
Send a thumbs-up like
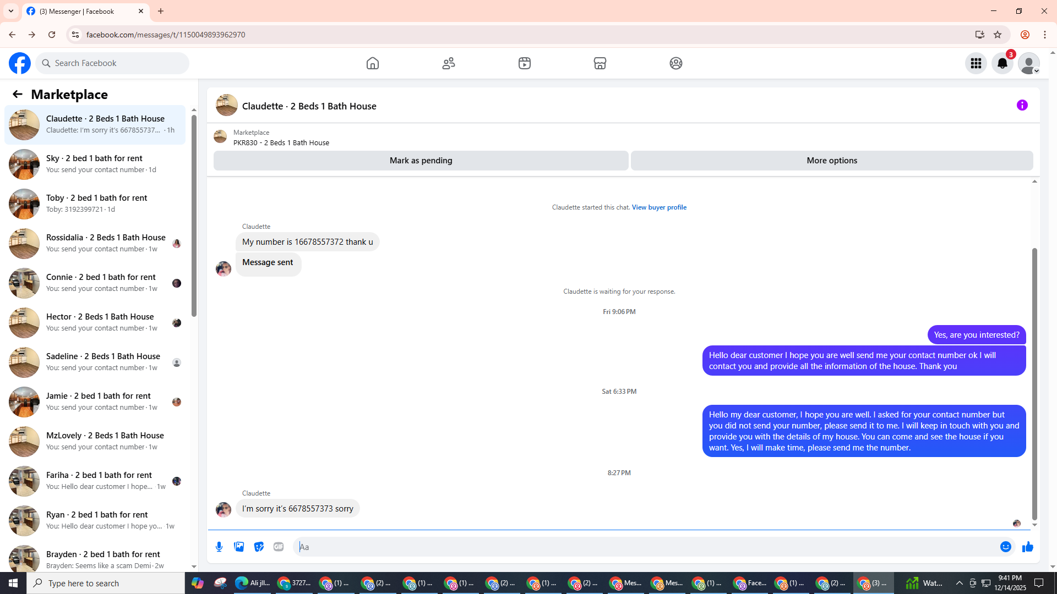click(1027, 547)
